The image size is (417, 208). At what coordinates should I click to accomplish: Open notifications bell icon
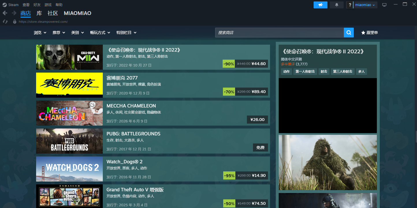click(x=337, y=5)
